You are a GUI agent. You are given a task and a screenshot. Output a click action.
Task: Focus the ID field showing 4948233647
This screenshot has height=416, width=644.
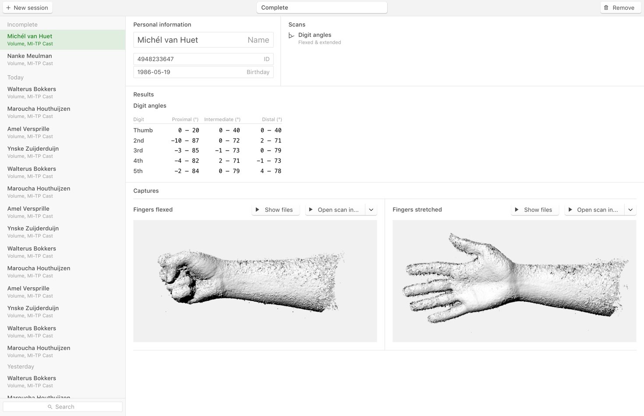203,59
